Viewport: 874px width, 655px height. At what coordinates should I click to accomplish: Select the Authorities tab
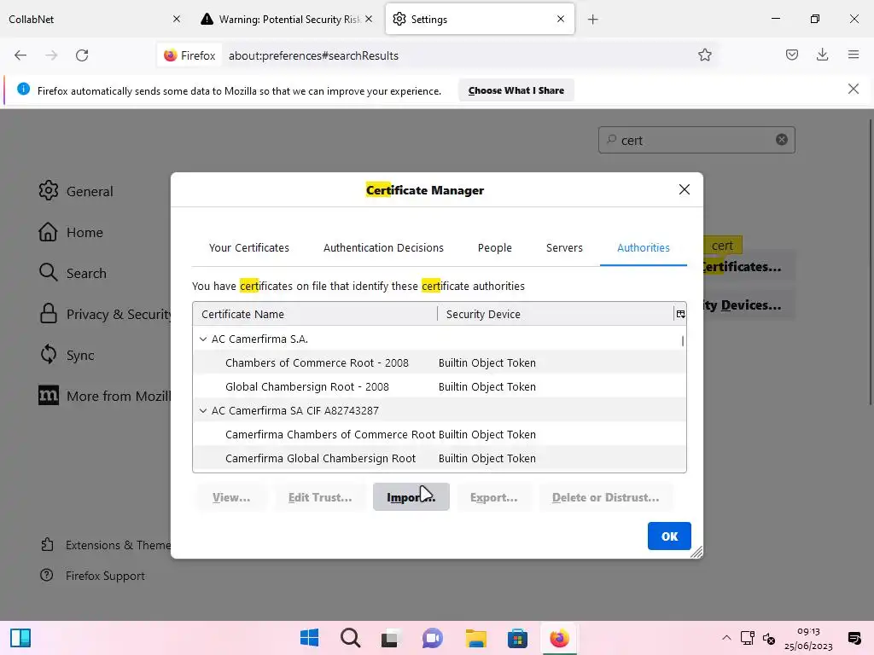pyautogui.click(x=644, y=248)
